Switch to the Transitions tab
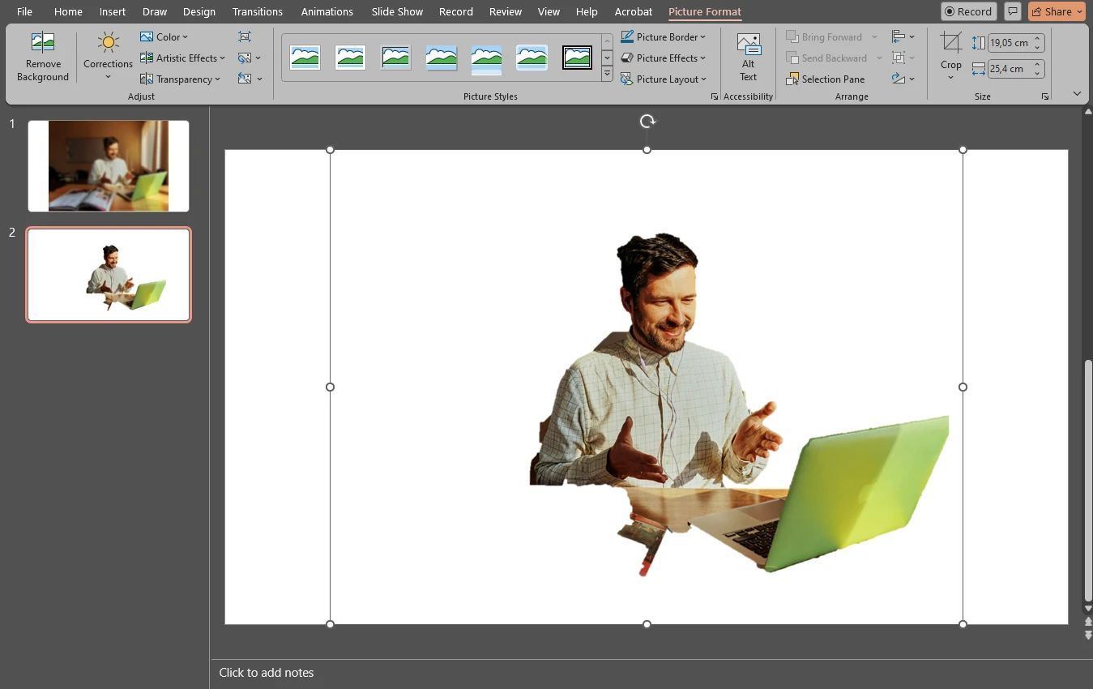The image size is (1093, 689). (258, 11)
